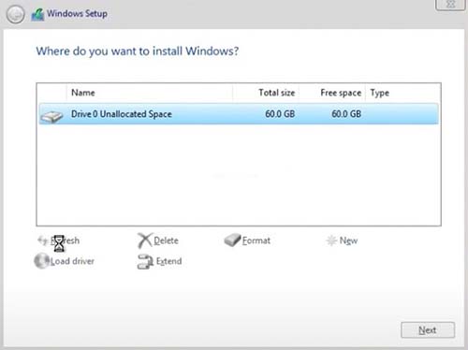This screenshot has width=468, height=350.
Task: Click the Refresh arrows icon
Action: click(x=42, y=241)
